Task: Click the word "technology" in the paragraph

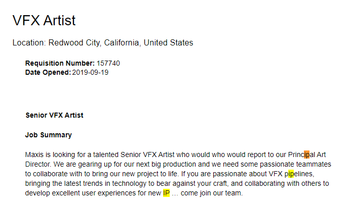Action: 151,183
